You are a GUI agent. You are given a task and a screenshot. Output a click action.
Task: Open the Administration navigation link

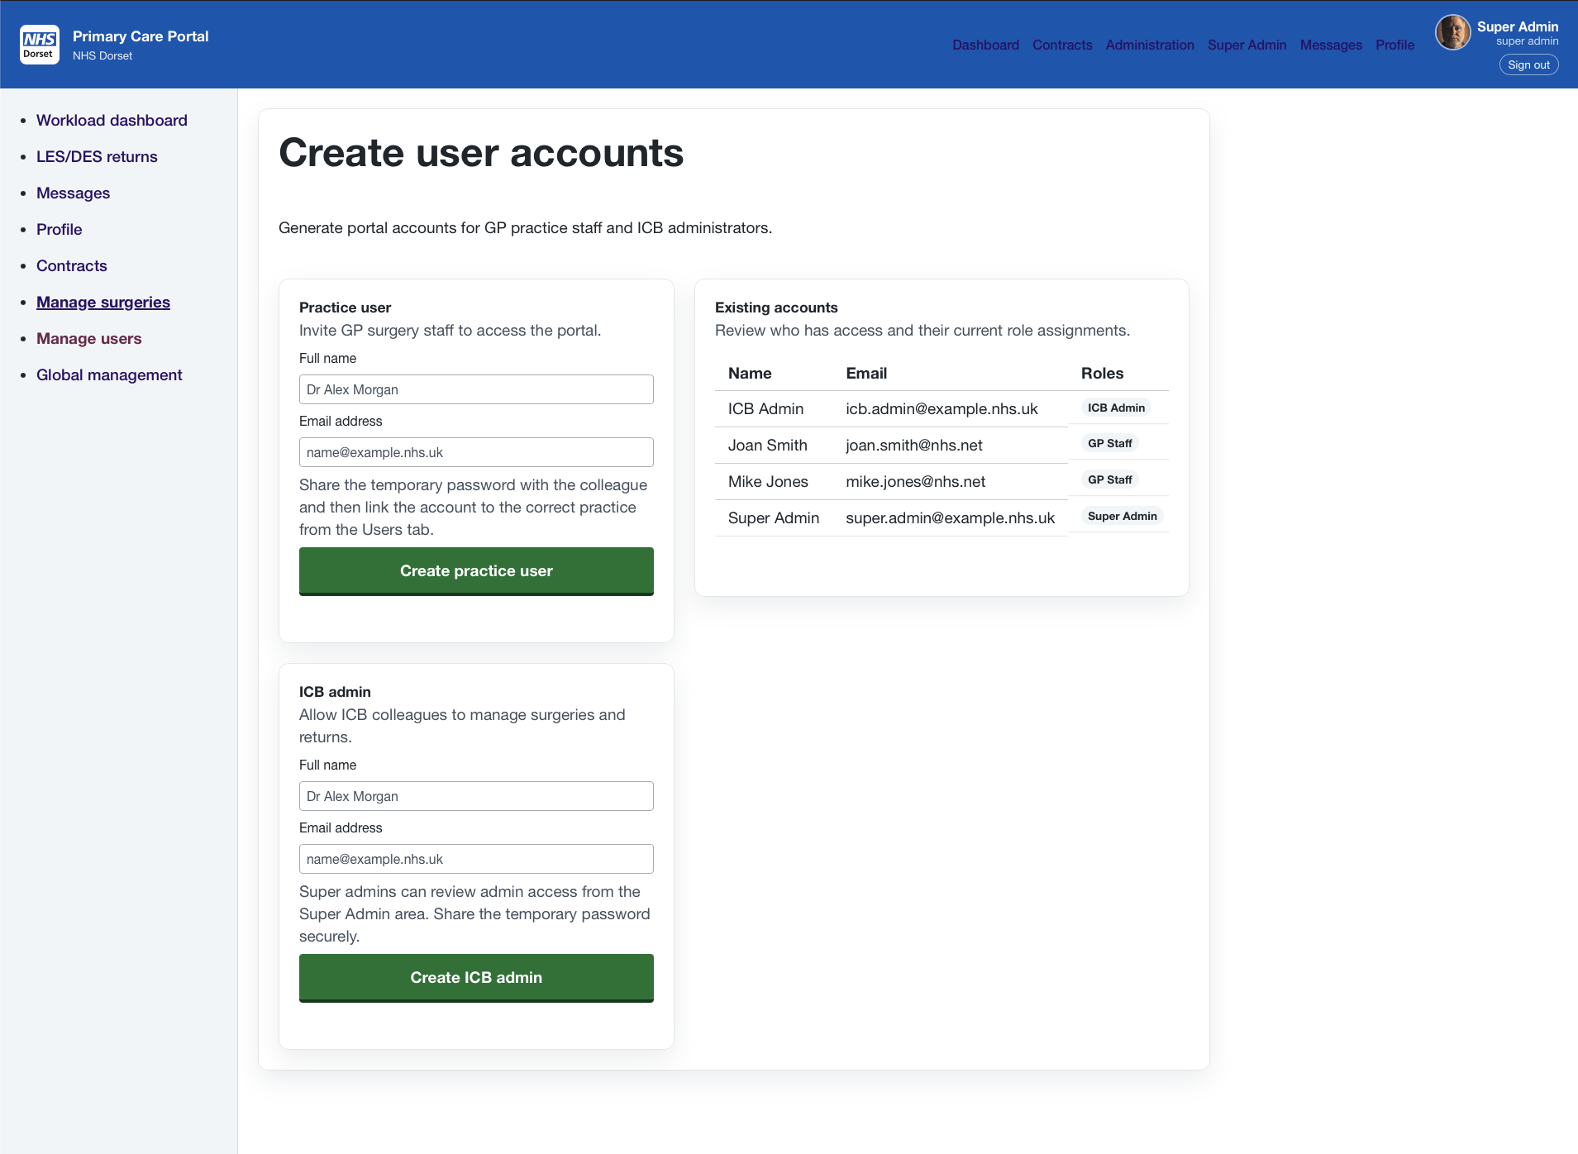1150,45
